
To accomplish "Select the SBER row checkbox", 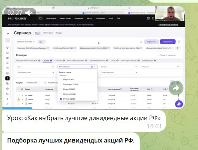I will tap(19, 104).
